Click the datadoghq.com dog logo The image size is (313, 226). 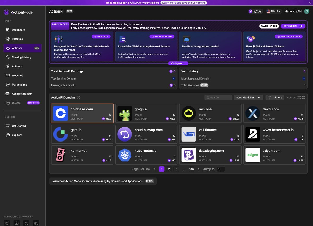[x=189, y=155]
